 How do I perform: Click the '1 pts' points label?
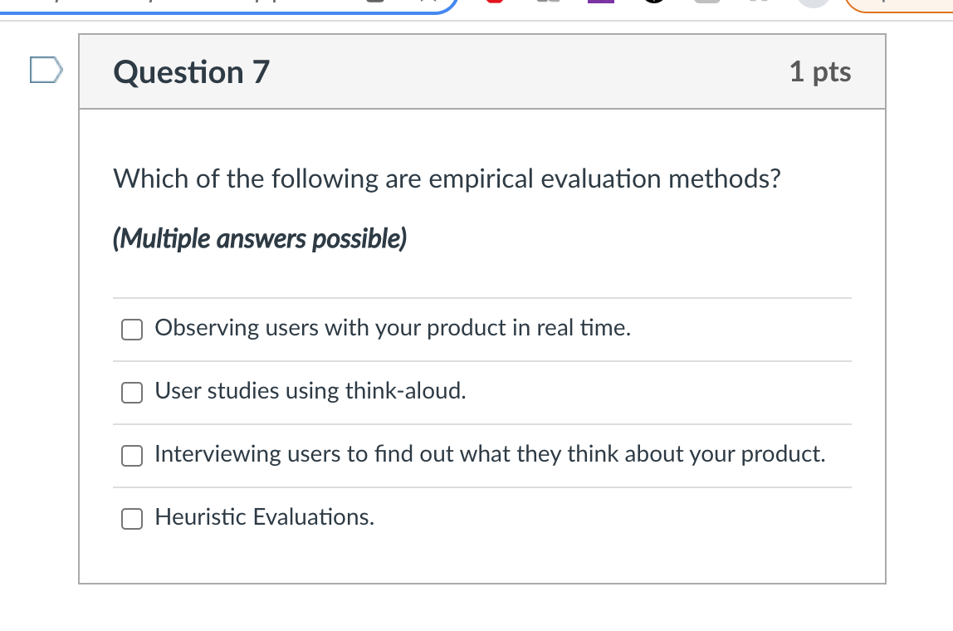pos(820,72)
